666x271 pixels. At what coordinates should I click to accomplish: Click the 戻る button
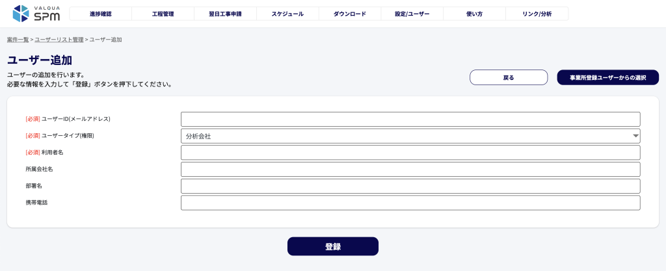[509, 77]
